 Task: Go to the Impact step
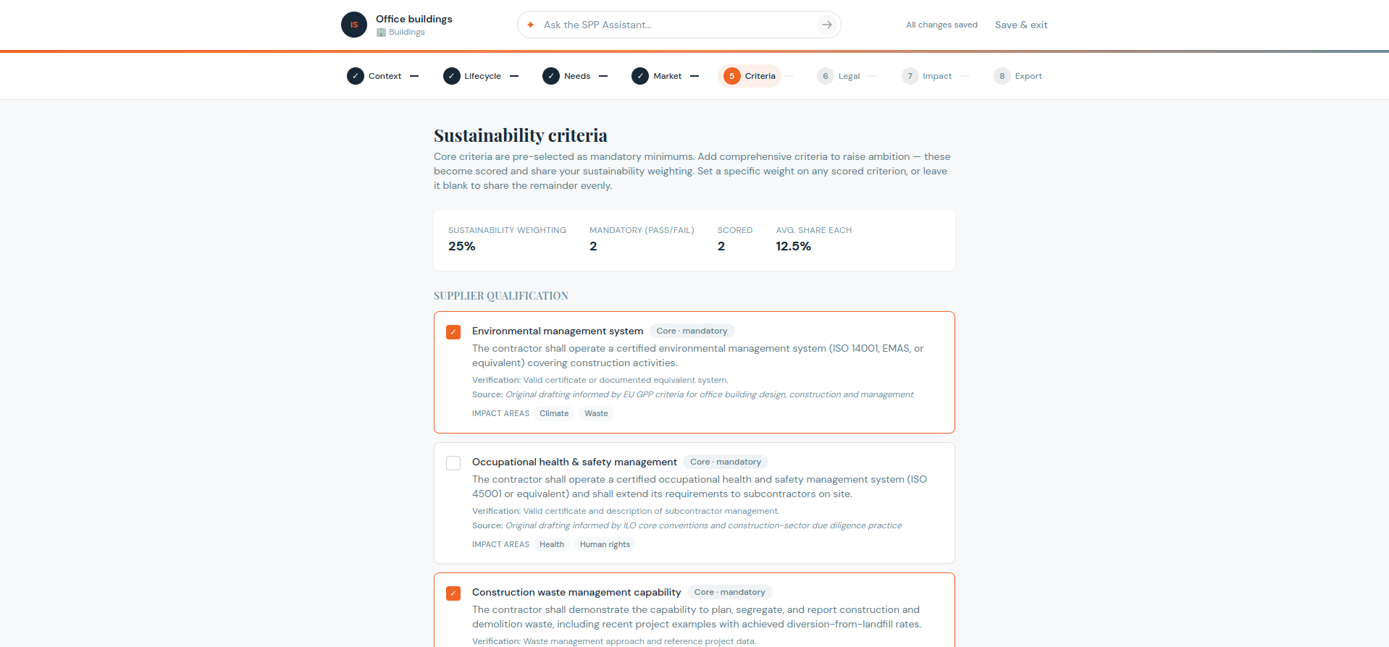927,76
